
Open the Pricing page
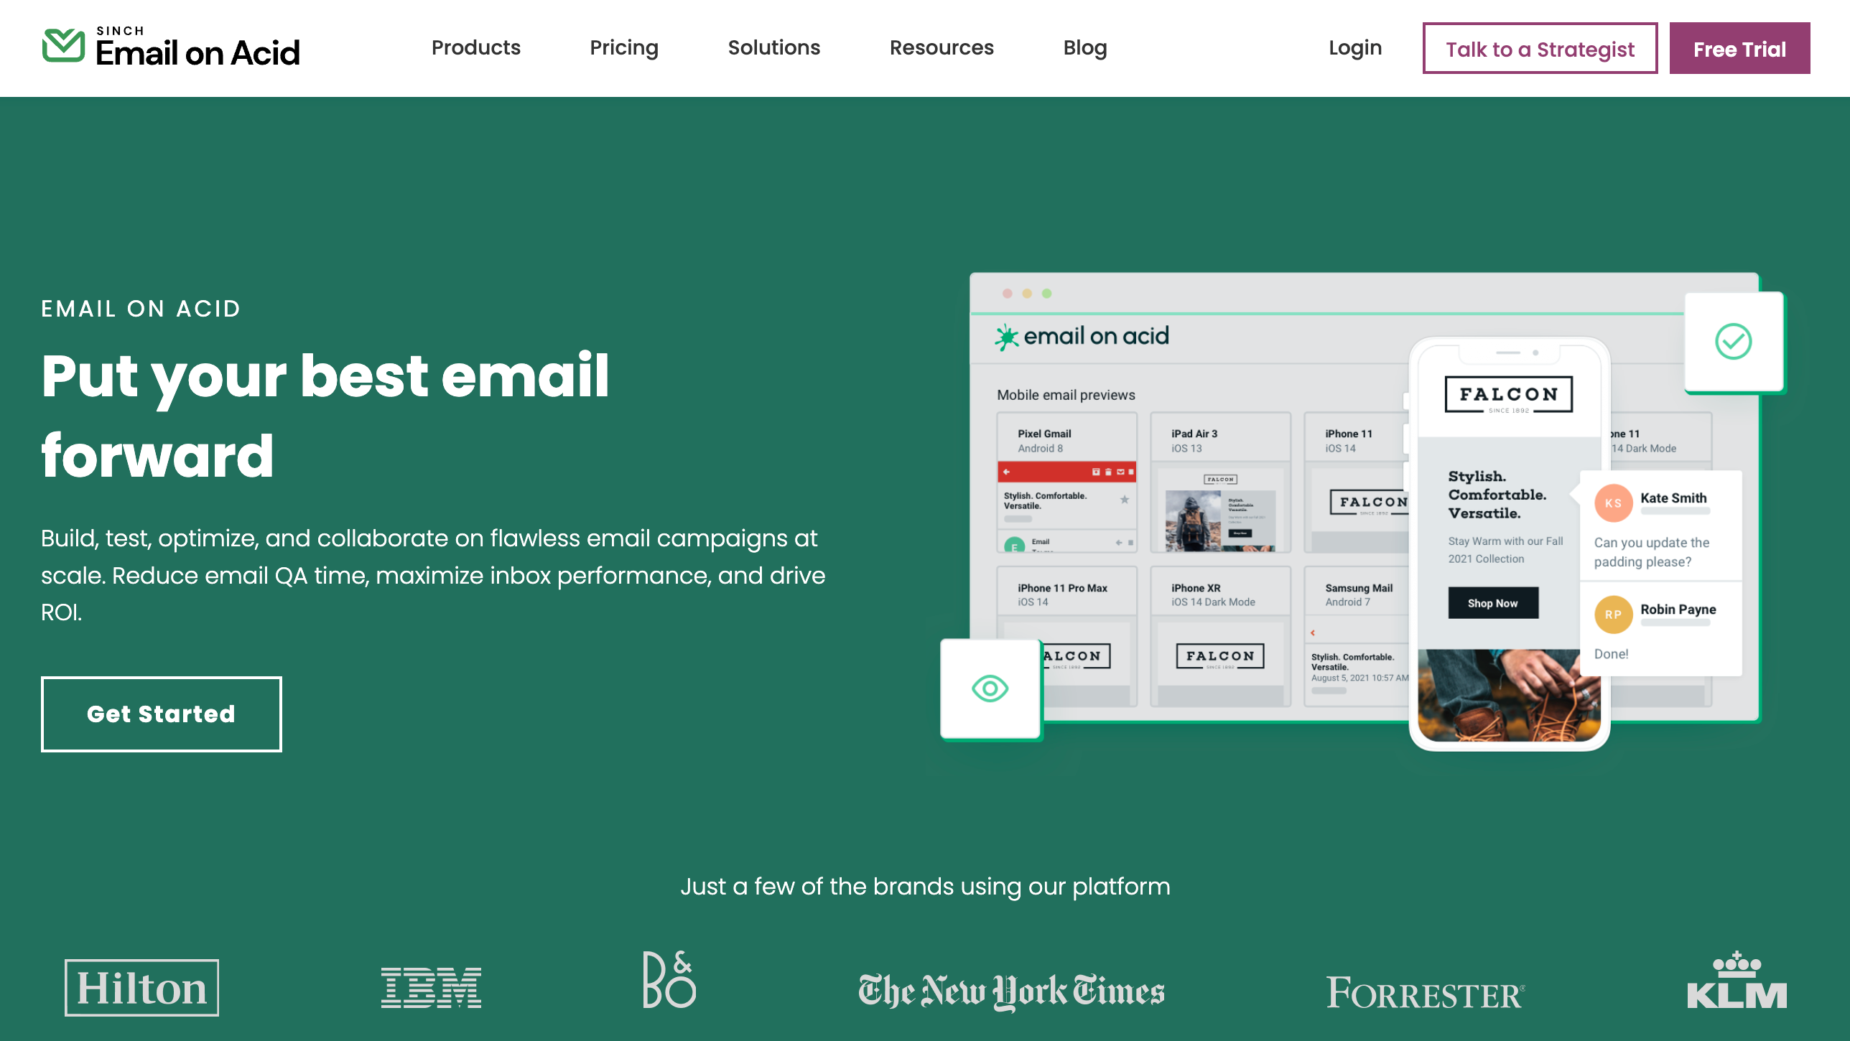pos(623,47)
